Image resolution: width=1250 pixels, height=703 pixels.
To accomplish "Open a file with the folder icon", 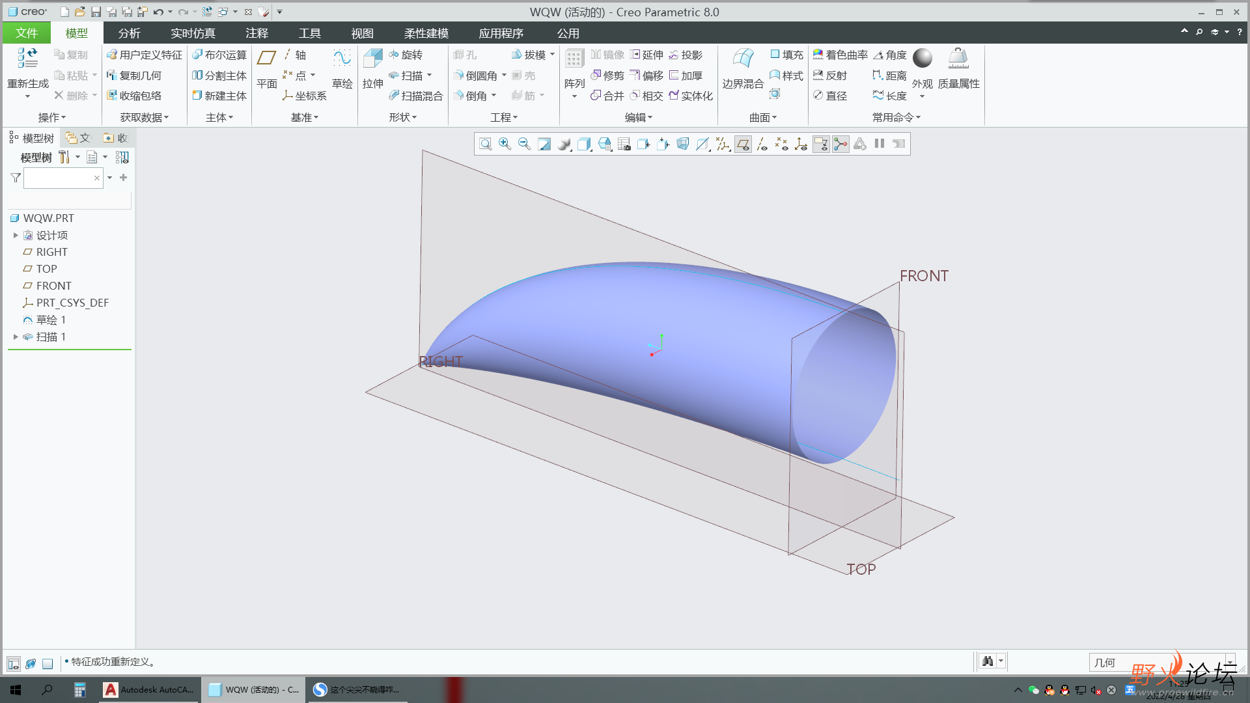I will (79, 12).
